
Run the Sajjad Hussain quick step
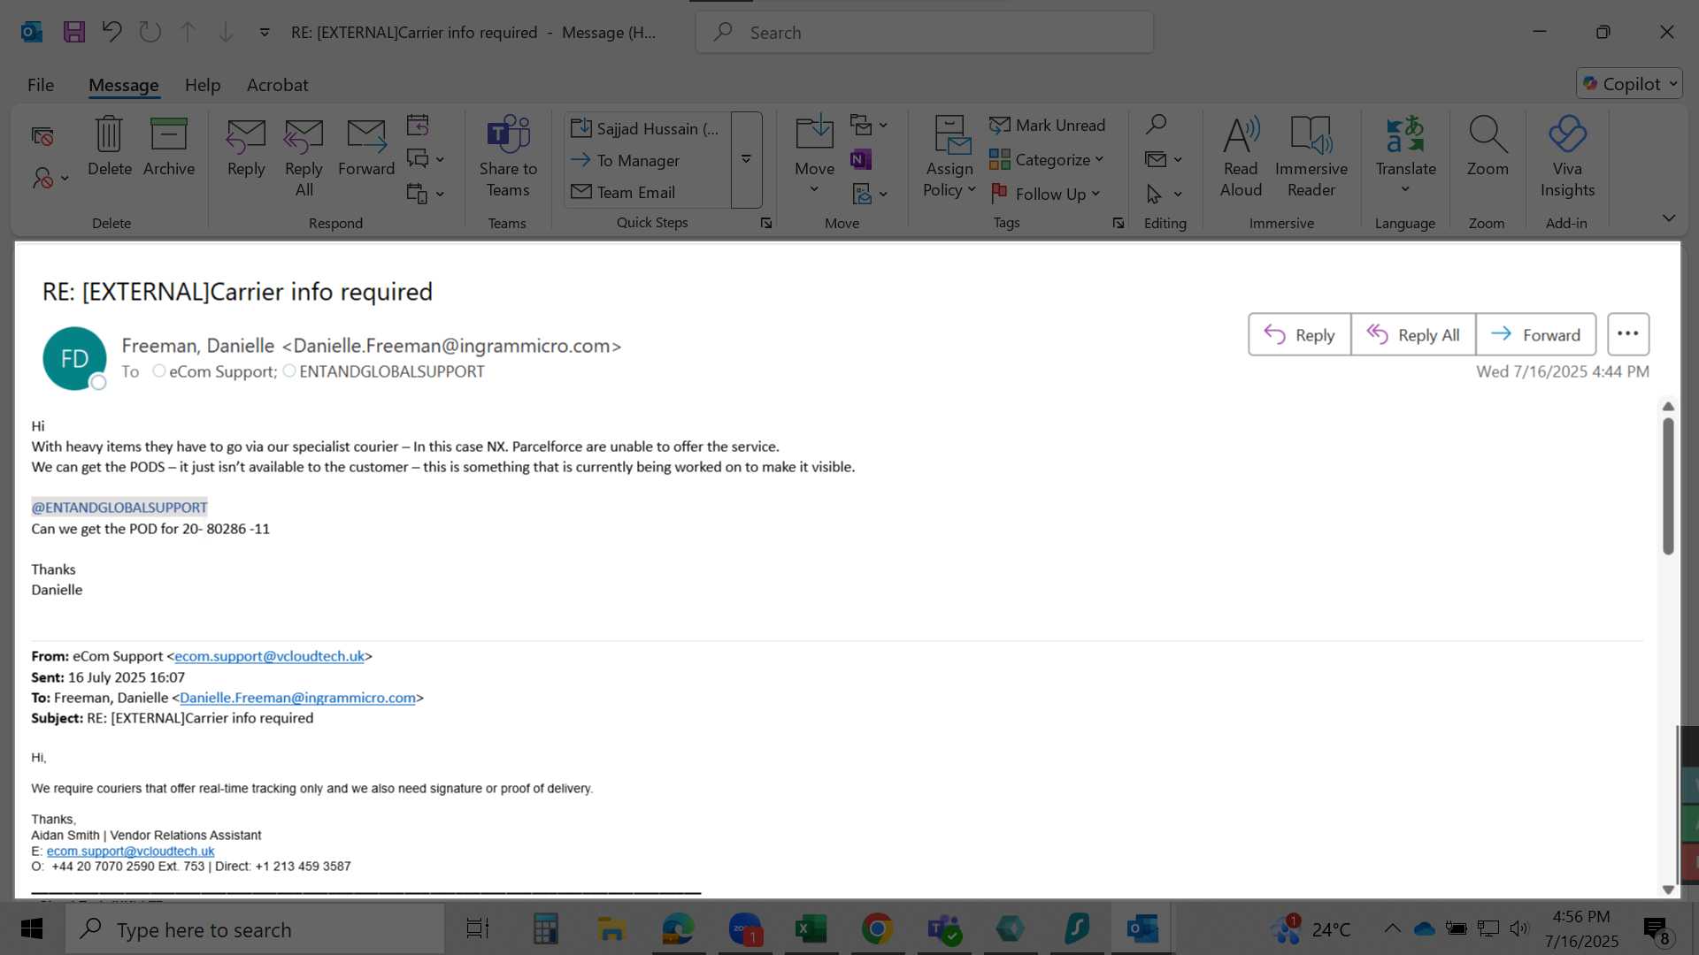pos(649,128)
